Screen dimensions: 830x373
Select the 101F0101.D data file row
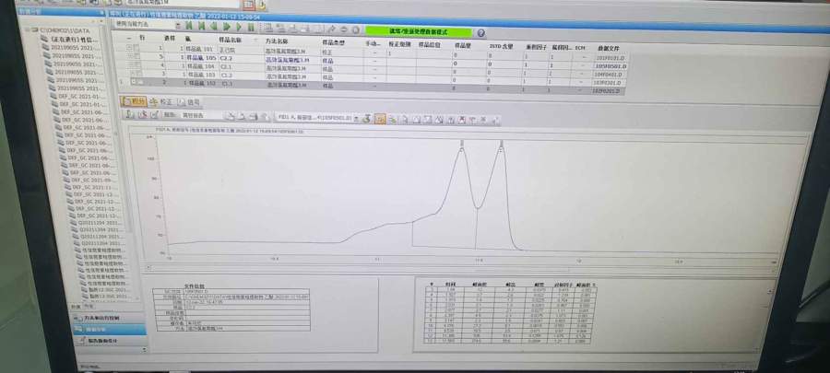611,58
